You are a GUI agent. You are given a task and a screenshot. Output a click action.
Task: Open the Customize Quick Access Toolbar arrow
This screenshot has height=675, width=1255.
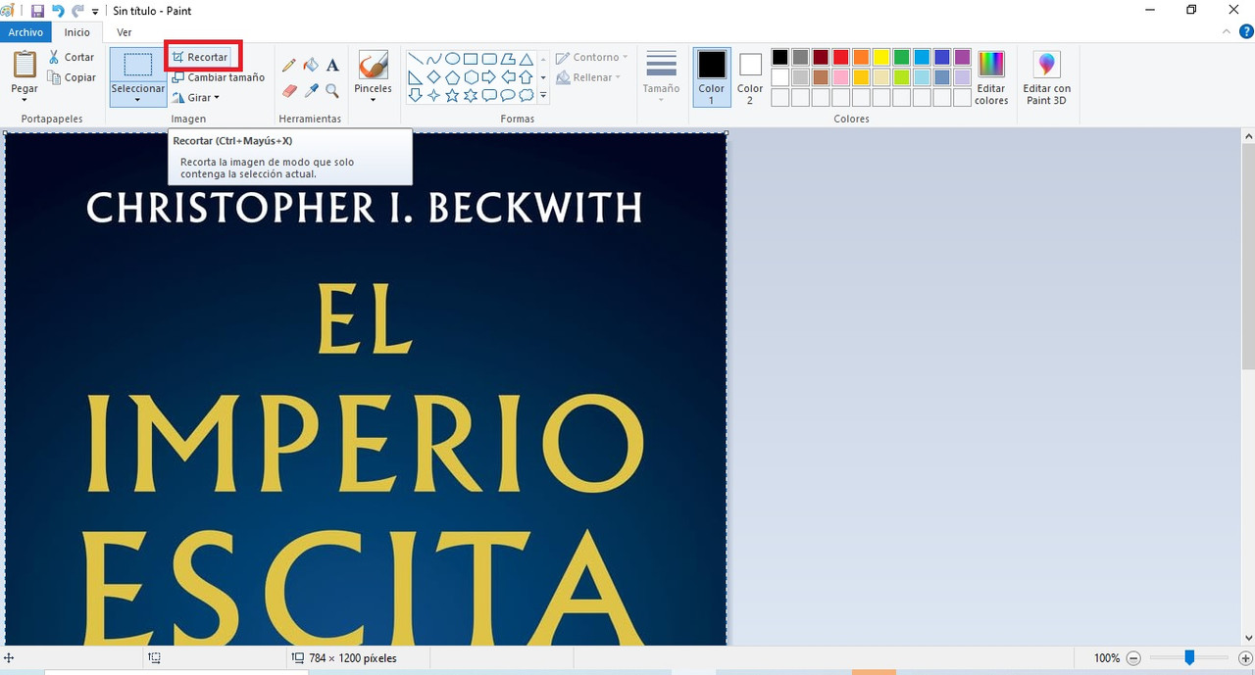pyautogui.click(x=95, y=12)
